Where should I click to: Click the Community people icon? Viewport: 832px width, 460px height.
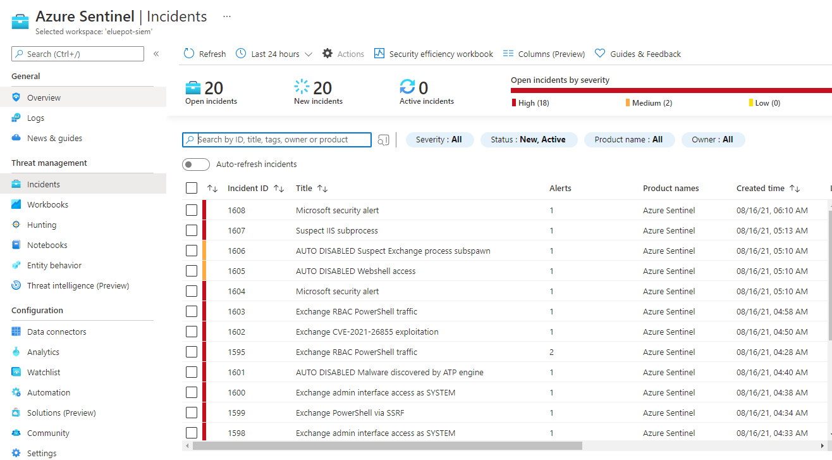pyautogui.click(x=16, y=433)
